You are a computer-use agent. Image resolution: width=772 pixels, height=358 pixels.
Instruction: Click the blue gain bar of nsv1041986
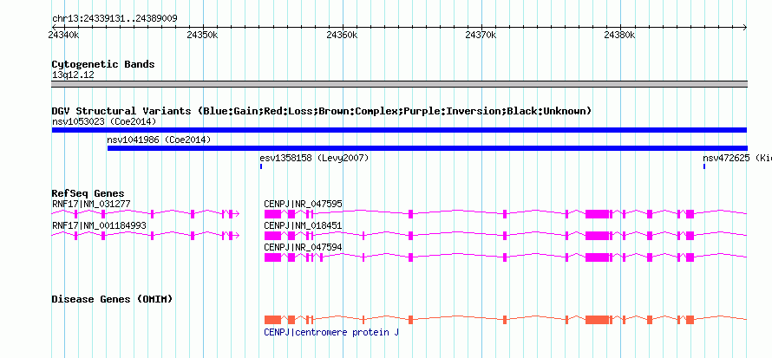[428, 148]
